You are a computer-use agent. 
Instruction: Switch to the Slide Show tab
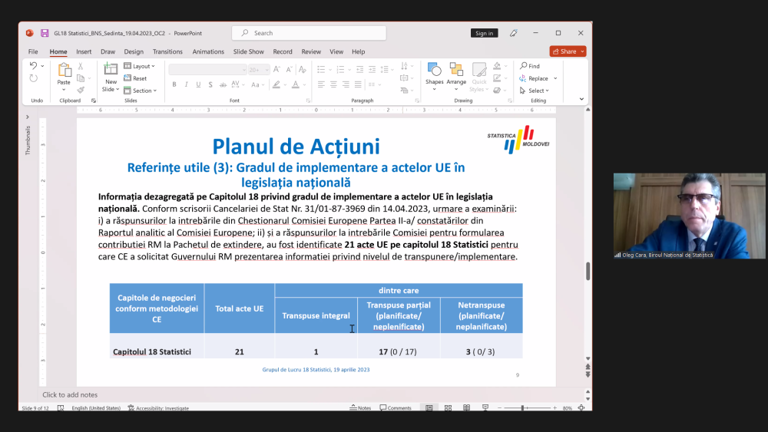click(x=248, y=51)
